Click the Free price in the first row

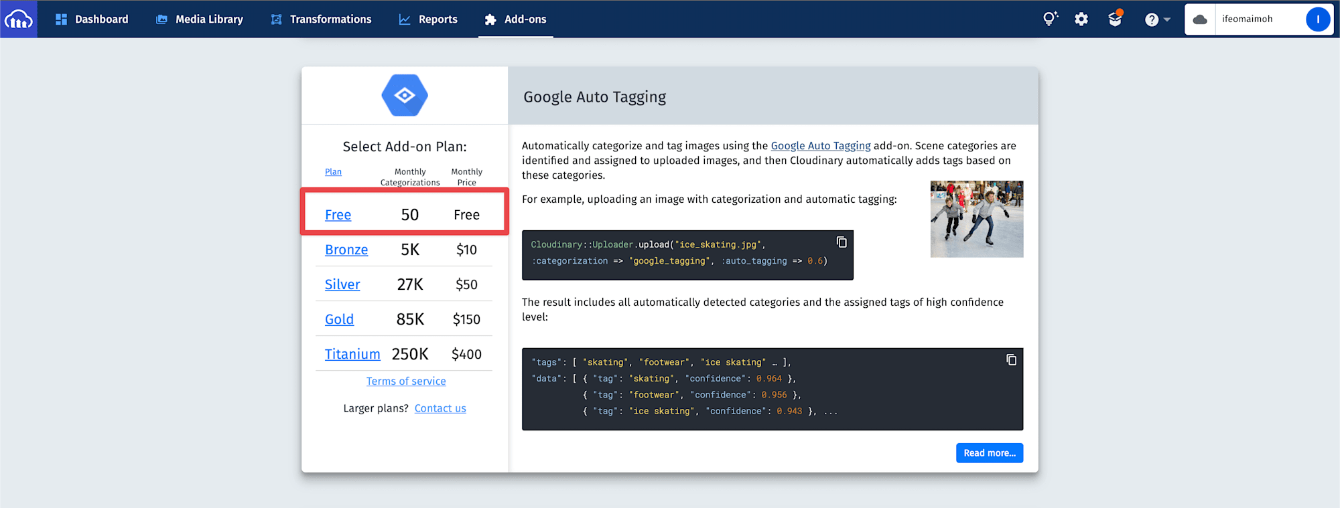(x=466, y=215)
